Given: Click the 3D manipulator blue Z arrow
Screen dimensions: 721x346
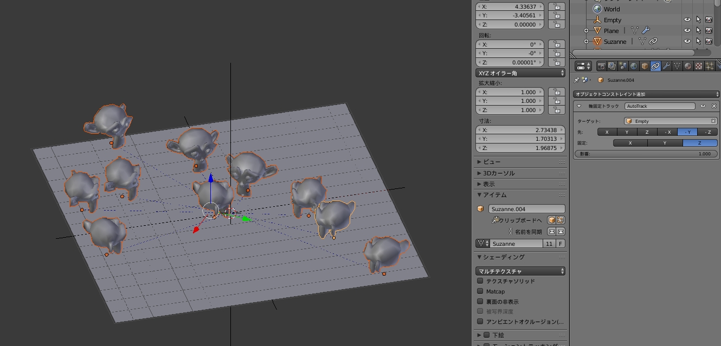Looking at the screenshot, I should (211, 178).
